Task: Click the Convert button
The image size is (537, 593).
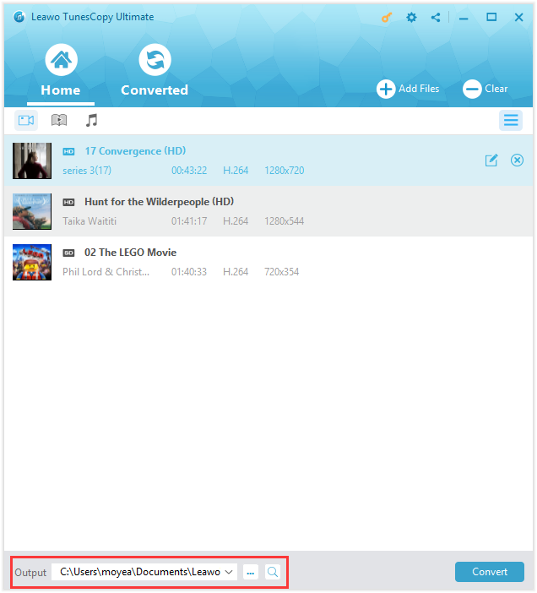Action: (490, 572)
